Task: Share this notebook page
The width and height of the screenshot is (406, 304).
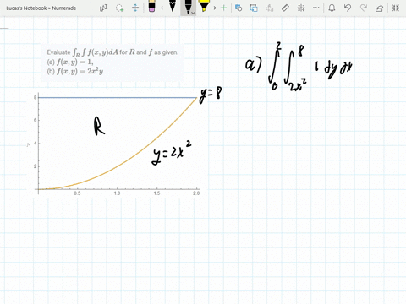Action: click(379, 8)
